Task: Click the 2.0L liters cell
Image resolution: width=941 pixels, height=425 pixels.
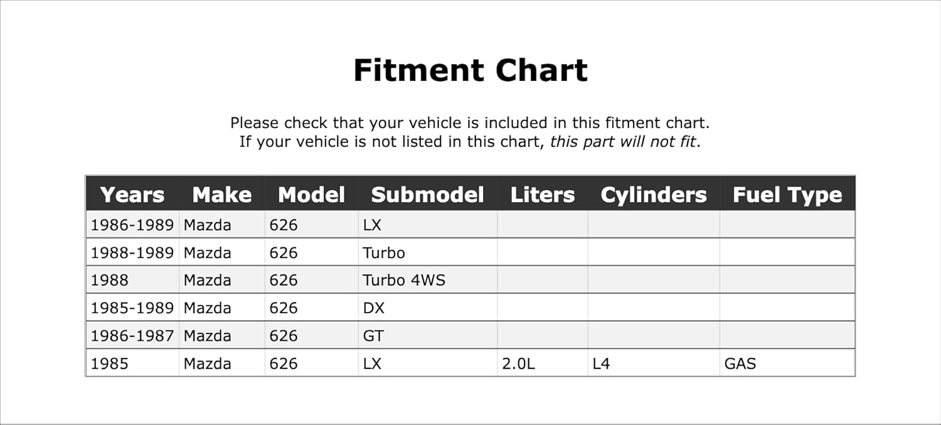Action: [543, 363]
